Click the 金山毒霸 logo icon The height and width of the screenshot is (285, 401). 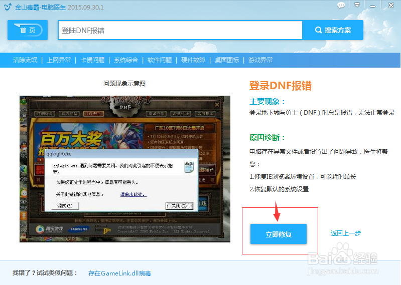(8, 7)
